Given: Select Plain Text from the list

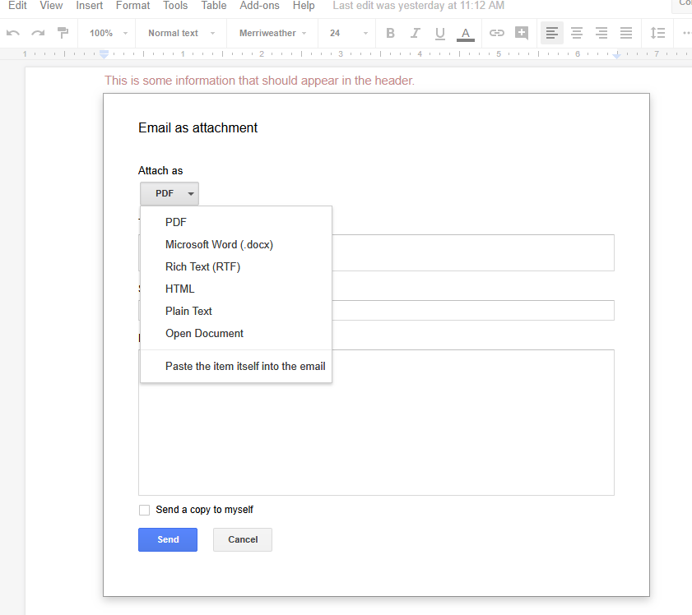Looking at the screenshot, I should [x=188, y=311].
